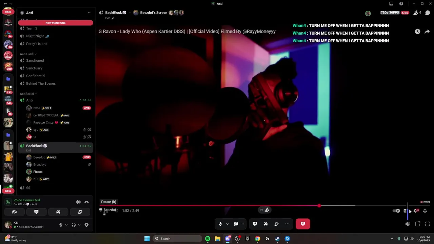Open the soundboard in the call bar
434x244 pixels.
[276, 224]
